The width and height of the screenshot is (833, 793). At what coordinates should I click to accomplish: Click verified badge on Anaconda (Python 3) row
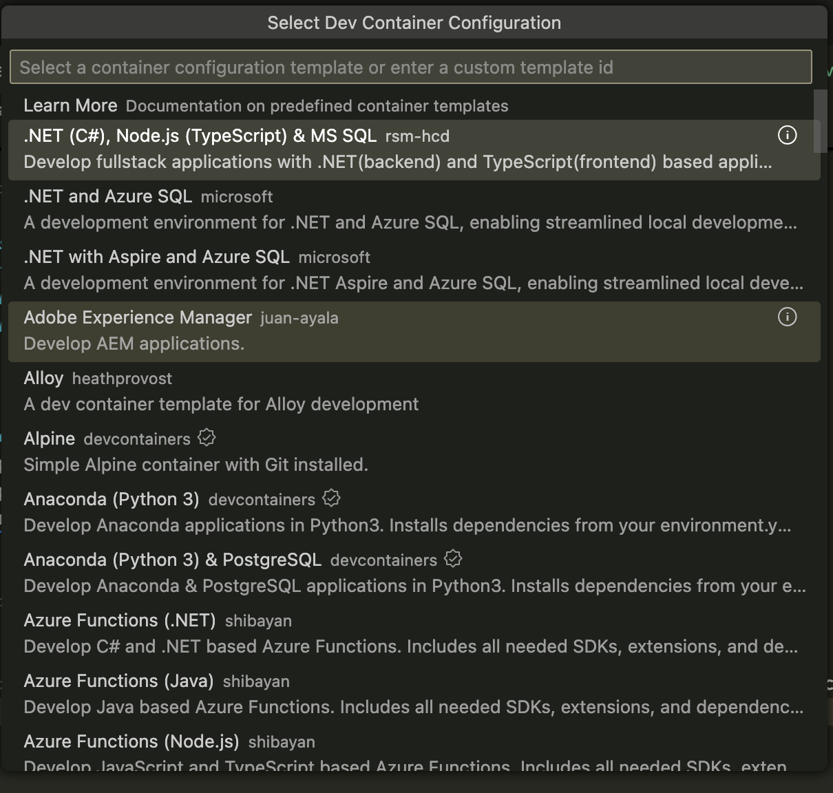click(331, 498)
